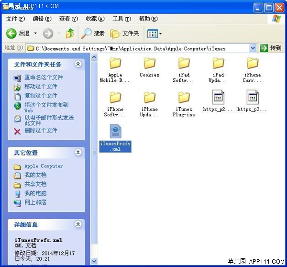Click the iTunesPrefs.xml file name label
This screenshot has height=267, width=287.
point(115,146)
